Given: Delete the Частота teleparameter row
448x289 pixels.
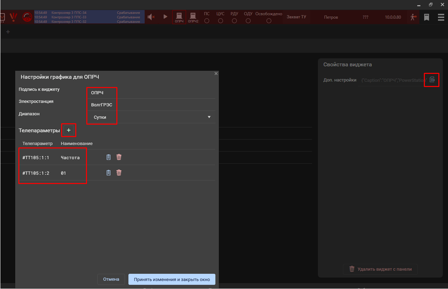Looking at the screenshot, I should pos(119,157).
